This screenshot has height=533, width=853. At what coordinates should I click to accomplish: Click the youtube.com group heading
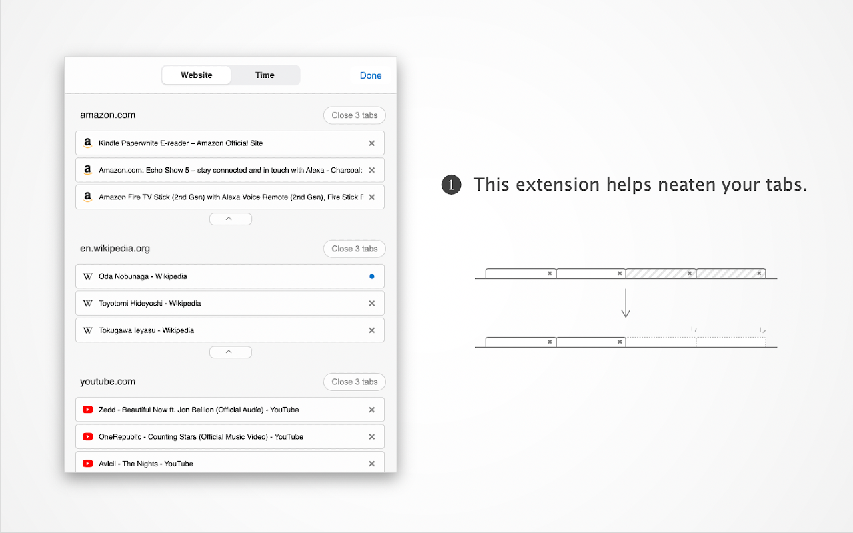[107, 382]
